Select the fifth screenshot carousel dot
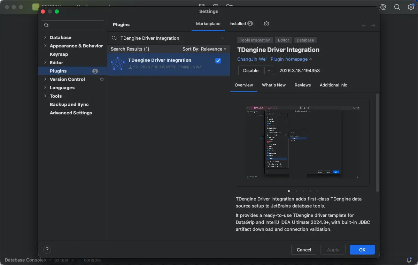 click(x=317, y=191)
